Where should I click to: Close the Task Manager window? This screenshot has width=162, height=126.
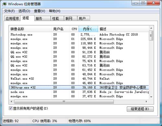(x=153, y=3)
